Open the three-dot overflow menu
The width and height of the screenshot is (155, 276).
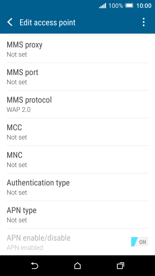tap(144, 22)
